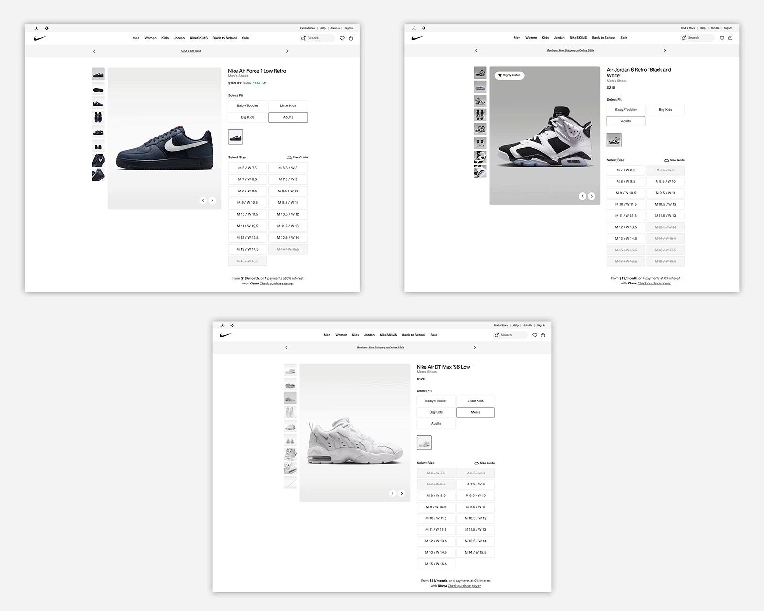Click Send a Gift Card link on Air Force 1 page
Screen dimensions: 764x611
[x=191, y=51]
